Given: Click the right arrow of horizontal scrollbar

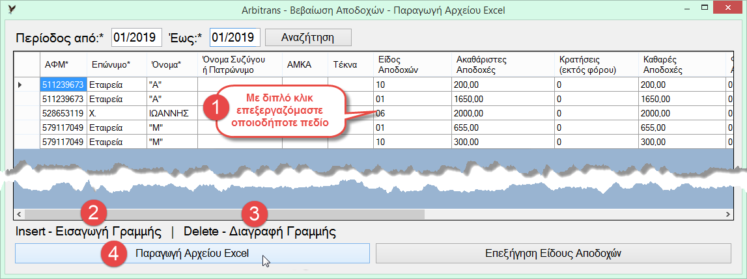Looking at the screenshot, I should tap(728, 214).
